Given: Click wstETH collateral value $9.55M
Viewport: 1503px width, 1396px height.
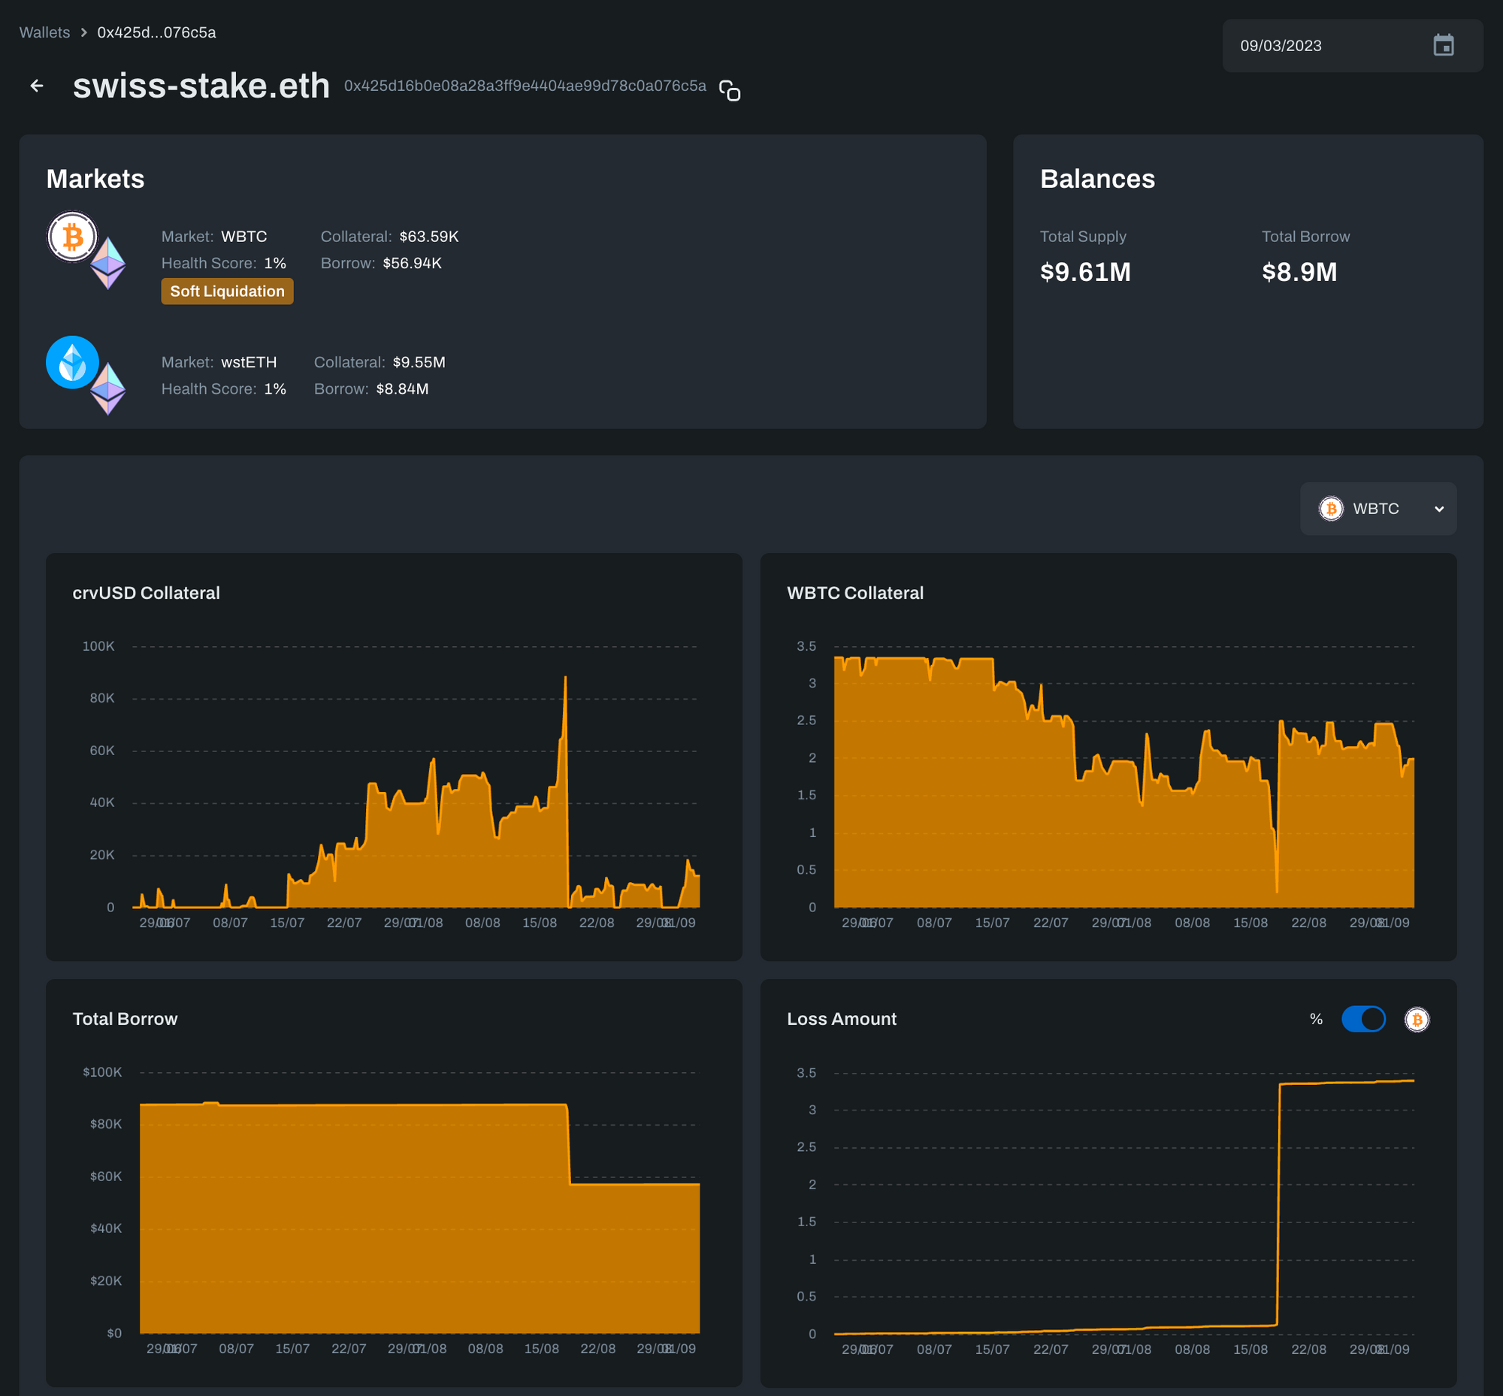Looking at the screenshot, I should (x=419, y=362).
